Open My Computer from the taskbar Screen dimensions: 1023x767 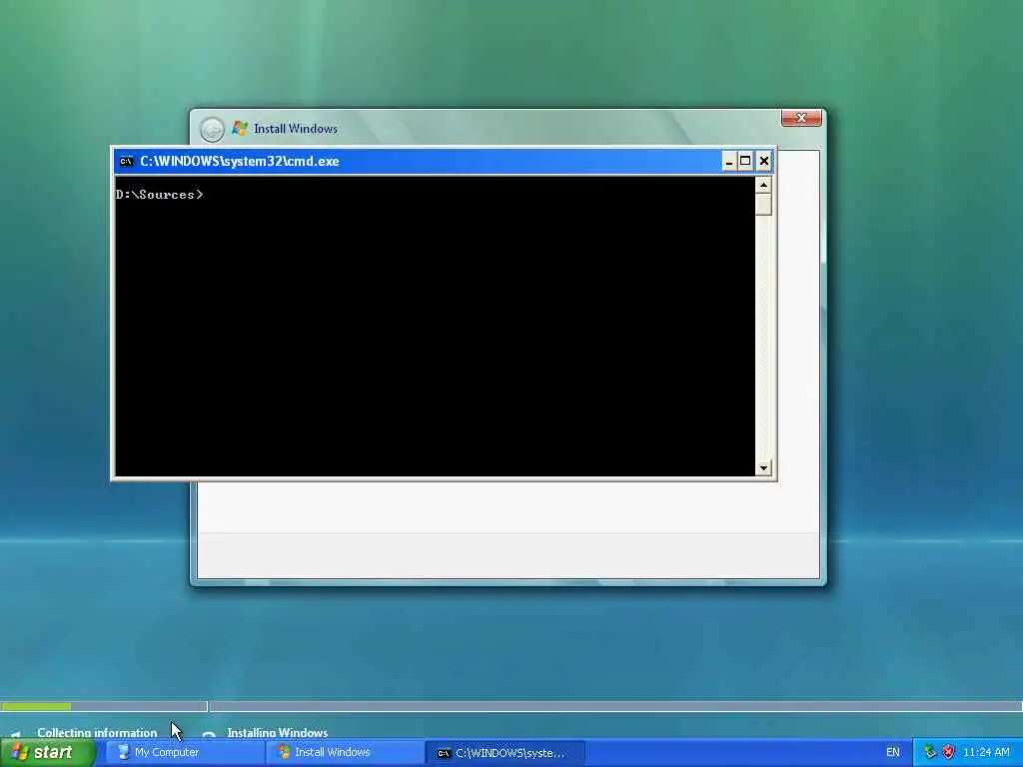[185, 753]
